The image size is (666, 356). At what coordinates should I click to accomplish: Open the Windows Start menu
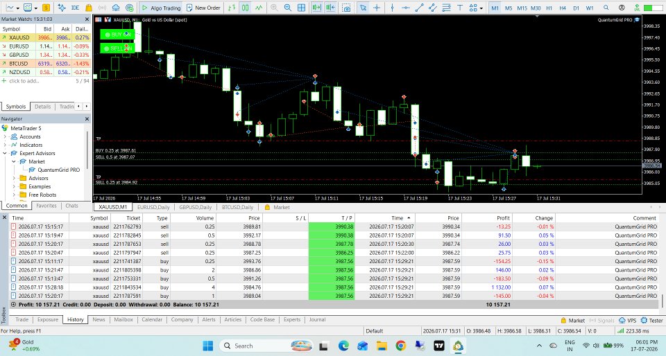pos(207,346)
